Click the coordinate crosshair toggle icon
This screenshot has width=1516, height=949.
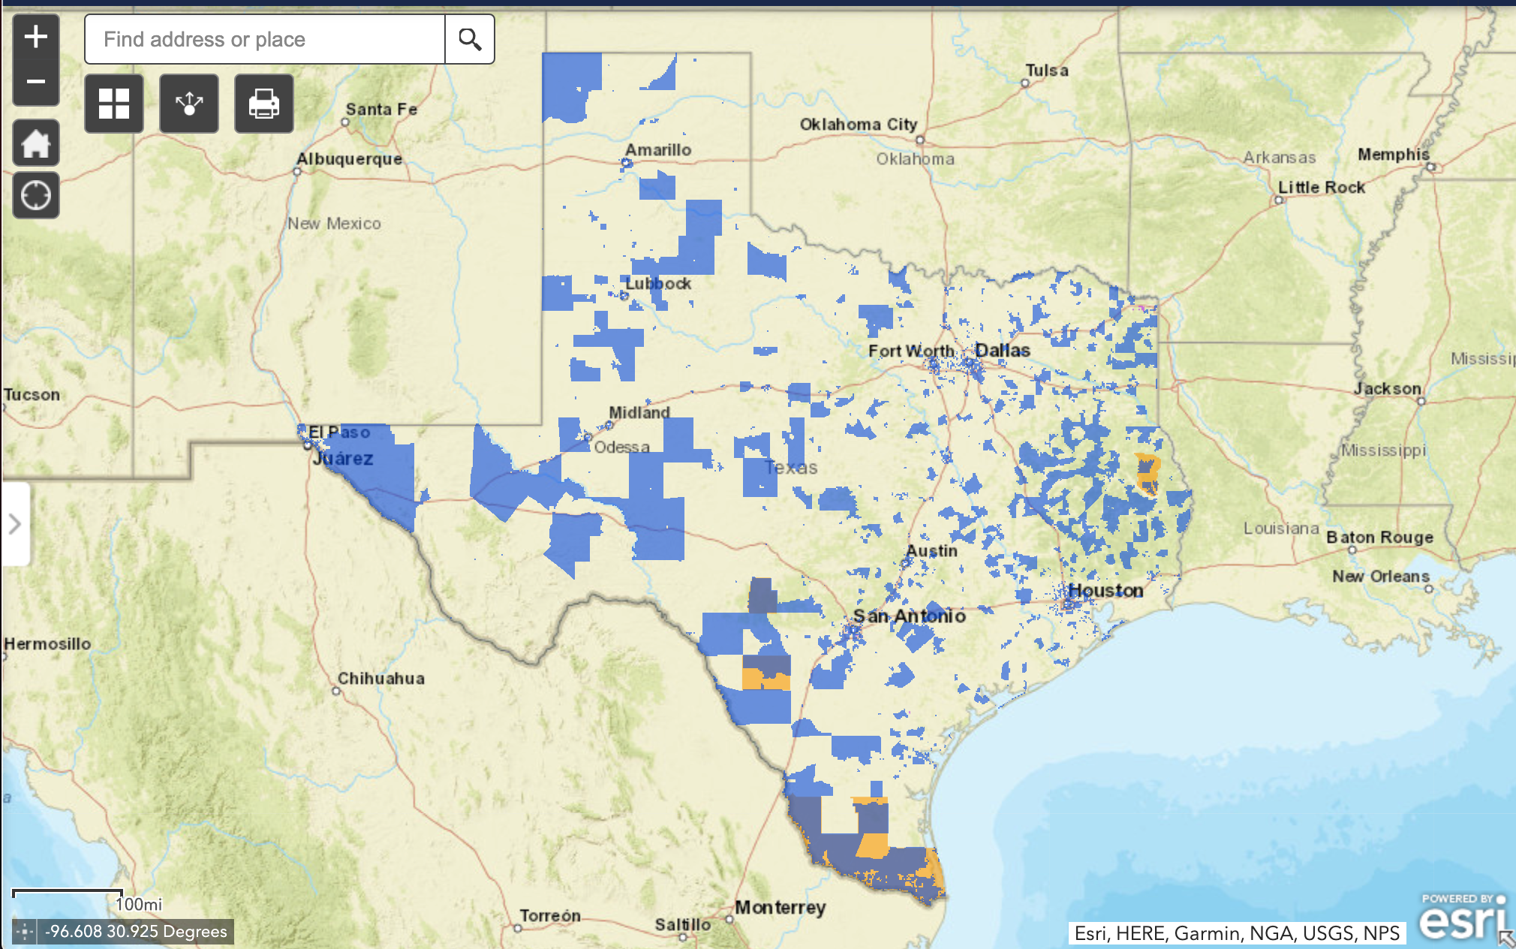tap(25, 932)
